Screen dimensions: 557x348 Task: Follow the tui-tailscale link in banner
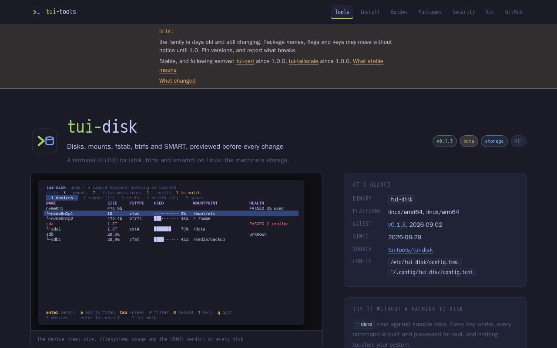(303, 61)
